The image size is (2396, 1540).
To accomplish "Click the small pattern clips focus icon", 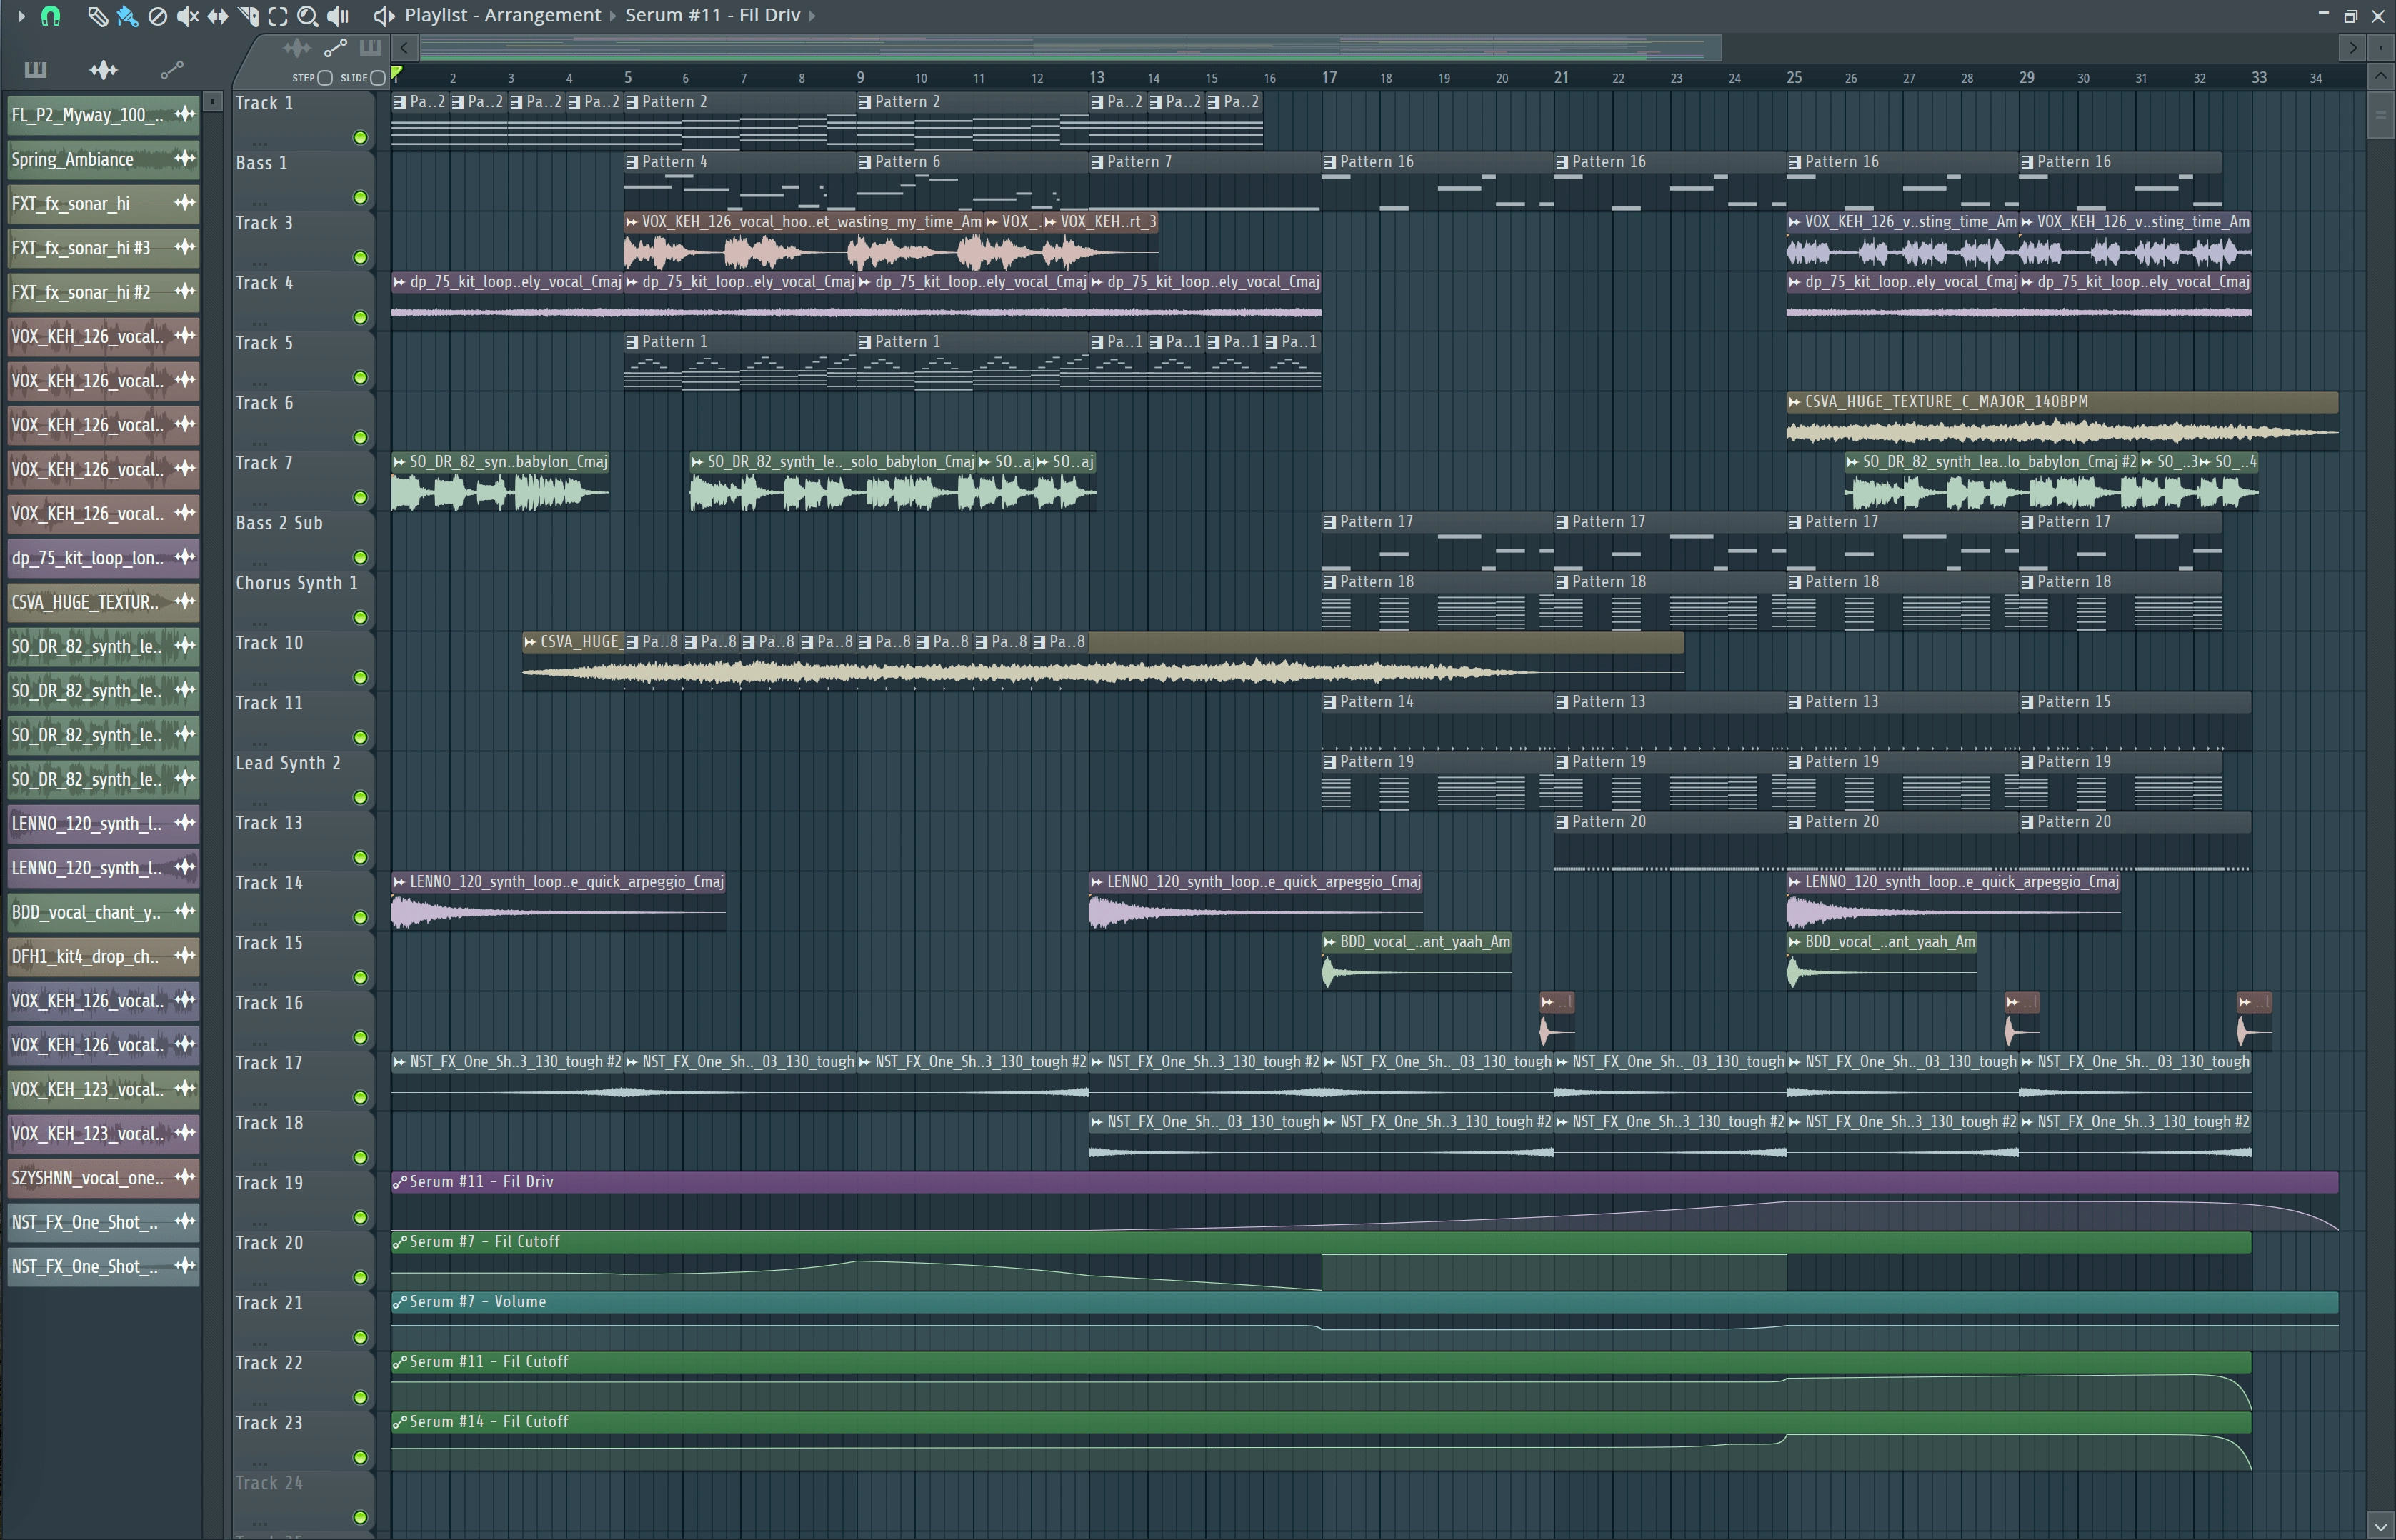I will point(371,48).
